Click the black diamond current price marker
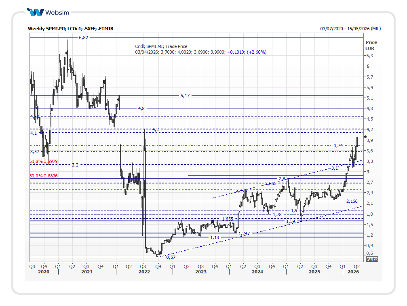This screenshot has height=306, width=407. [x=365, y=137]
